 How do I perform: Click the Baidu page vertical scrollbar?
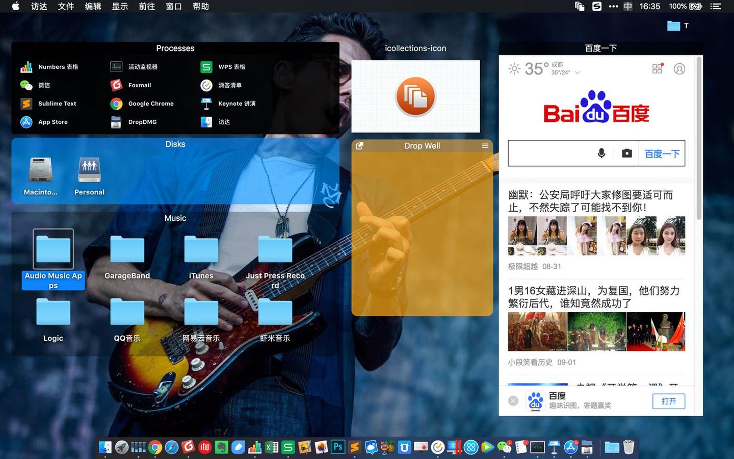699,138
